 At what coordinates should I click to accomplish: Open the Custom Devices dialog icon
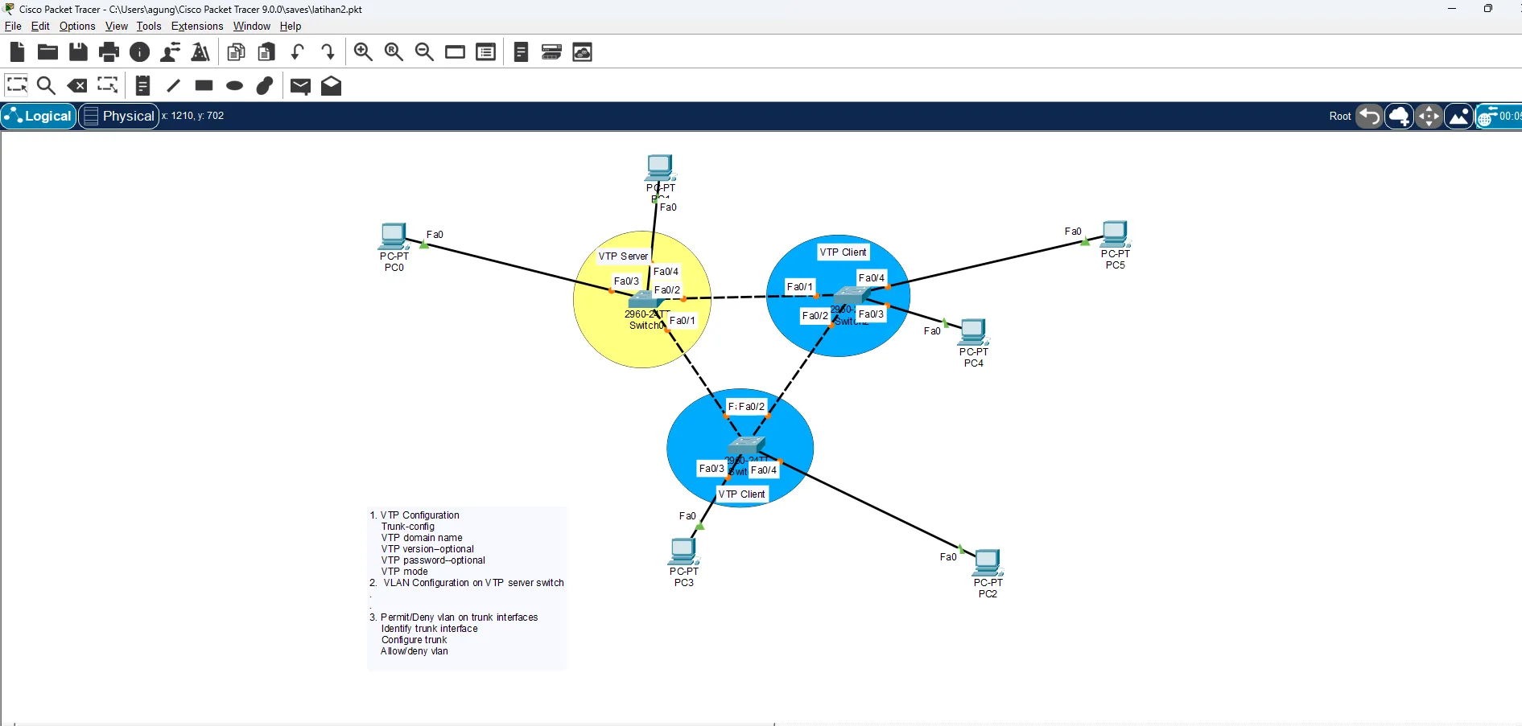[x=485, y=52]
